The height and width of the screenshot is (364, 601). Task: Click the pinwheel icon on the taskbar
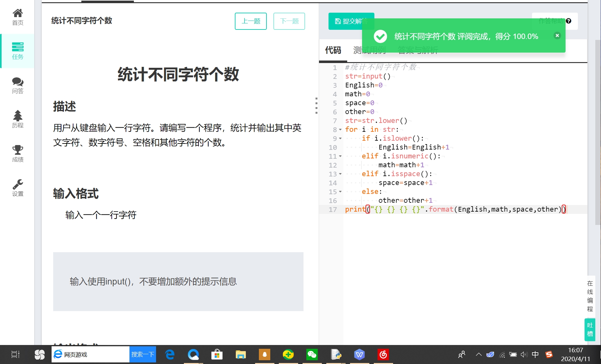pyautogui.click(x=40, y=354)
